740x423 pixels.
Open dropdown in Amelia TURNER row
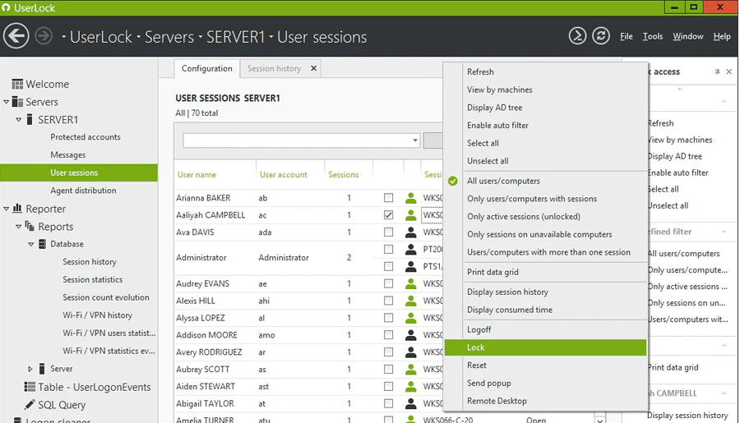pyautogui.click(x=600, y=420)
